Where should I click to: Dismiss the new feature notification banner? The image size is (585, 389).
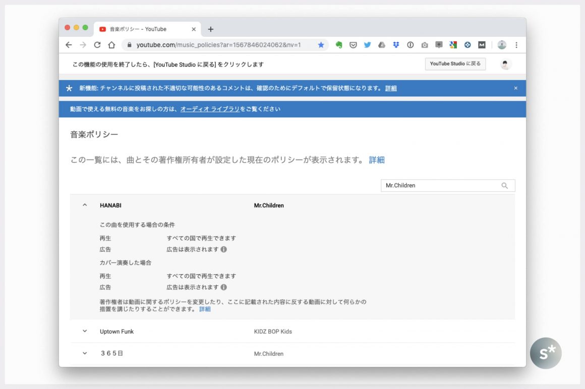[x=515, y=88]
